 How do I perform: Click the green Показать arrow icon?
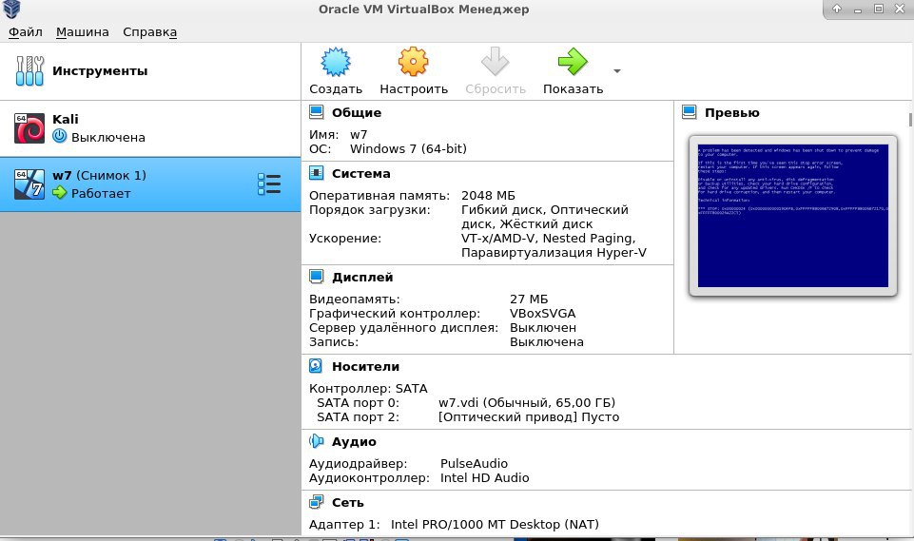point(573,62)
